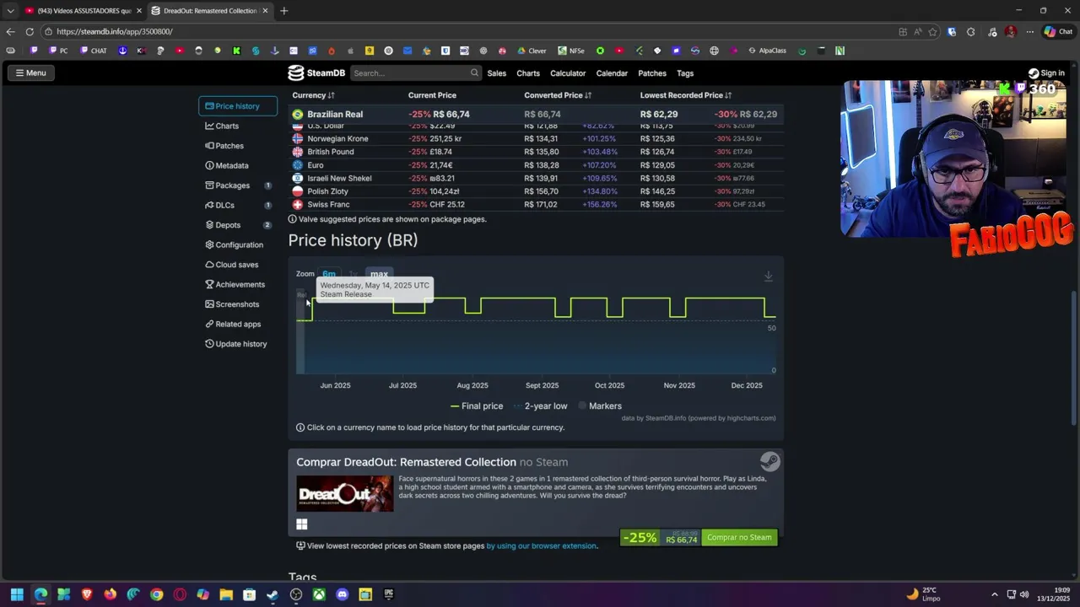The width and height of the screenshot is (1080, 607).
Task: Open Charts in the left sidebar
Action: [x=222, y=126]
